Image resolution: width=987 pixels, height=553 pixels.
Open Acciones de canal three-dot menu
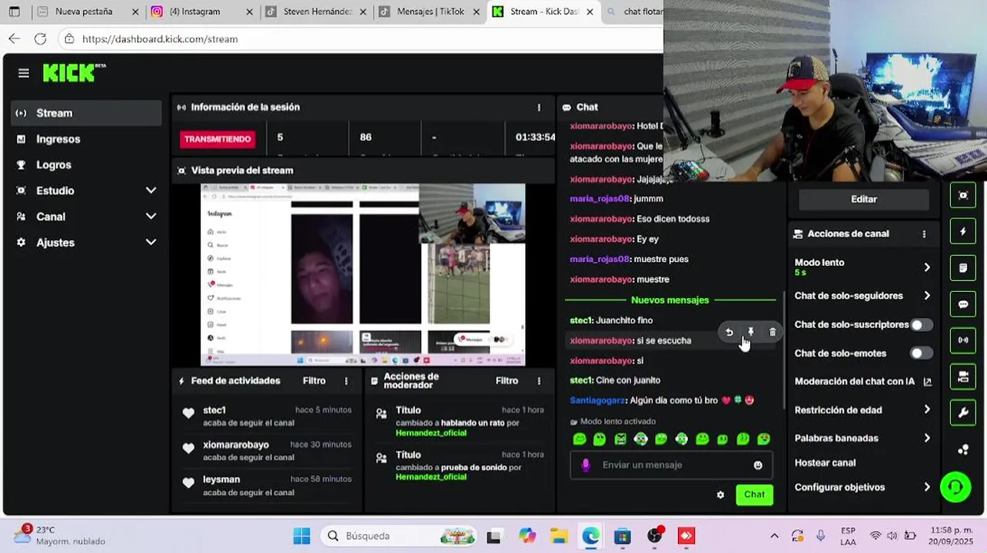tap(924, 234)
